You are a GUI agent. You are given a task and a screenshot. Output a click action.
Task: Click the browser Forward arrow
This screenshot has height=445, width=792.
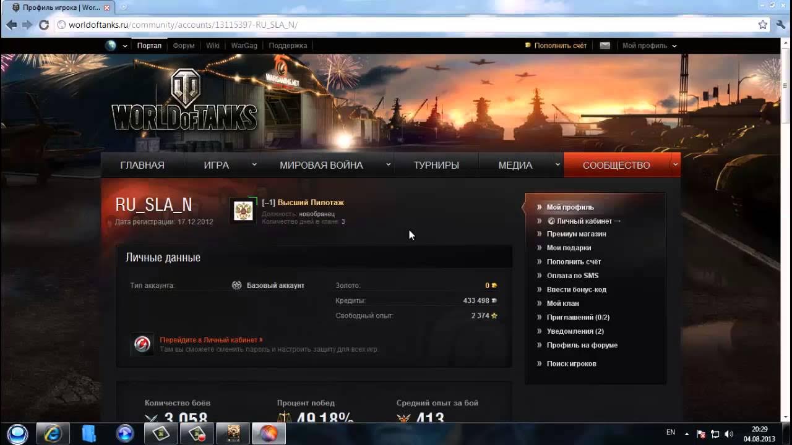click(27, 25)
